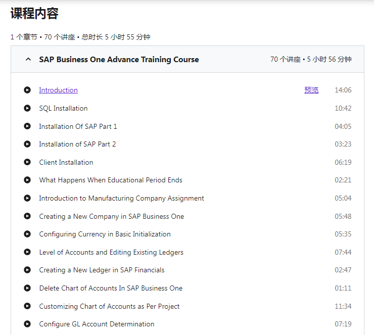
Task: Click the 05:35 duration value
Action: [x=343, y=234]
